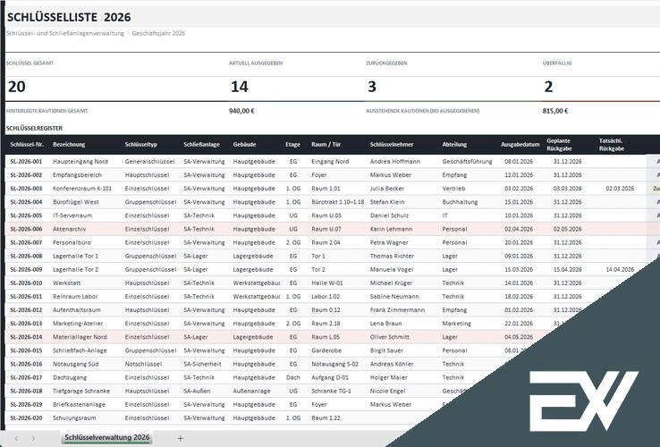Select the Notschlüssel type cell

pos(143,364)
